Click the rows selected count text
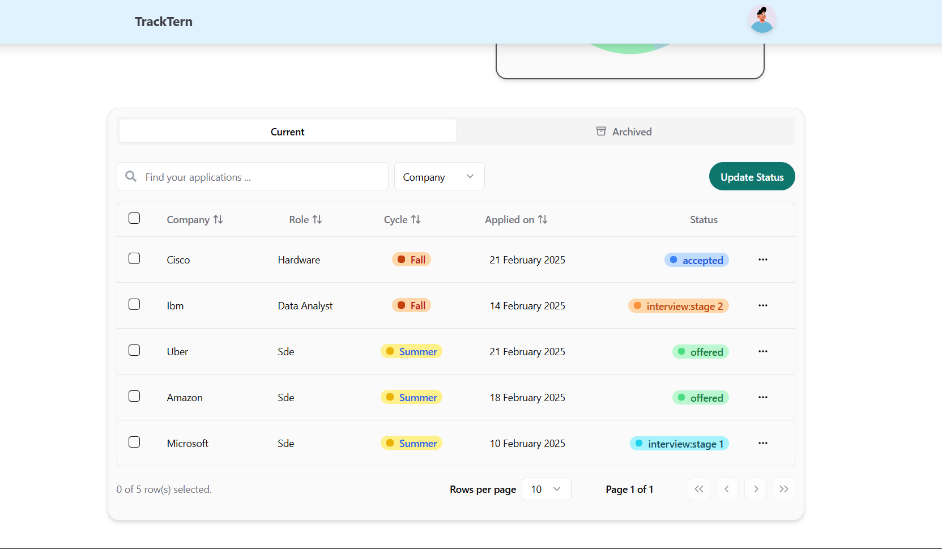The width and height of the screenshot is (942, 549). click(164, 490)
